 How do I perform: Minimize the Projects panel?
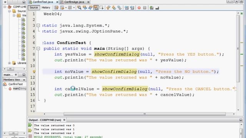[x=24, y=2]
